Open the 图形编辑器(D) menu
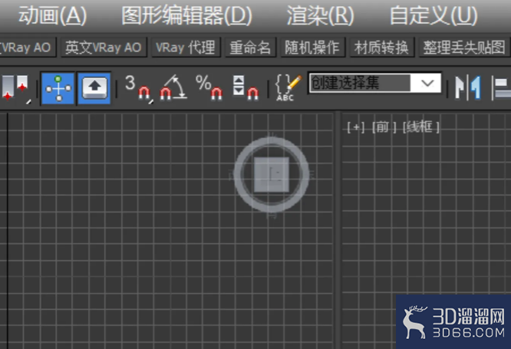This screenshot has width=511, height=349. (186, 15)
